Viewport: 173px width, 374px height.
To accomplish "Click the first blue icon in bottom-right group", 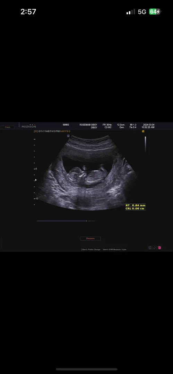I will [x=150, y=248].
